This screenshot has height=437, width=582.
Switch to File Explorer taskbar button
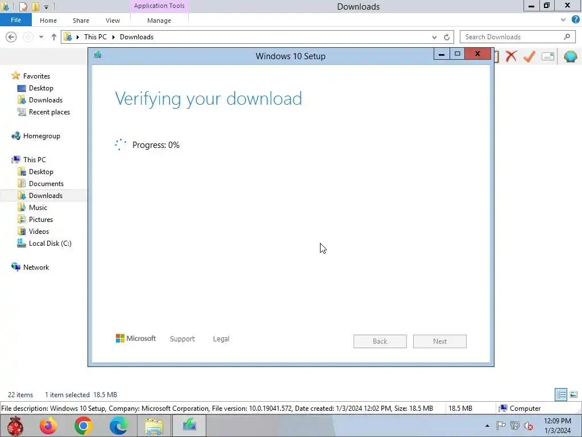tap(154, 426)
